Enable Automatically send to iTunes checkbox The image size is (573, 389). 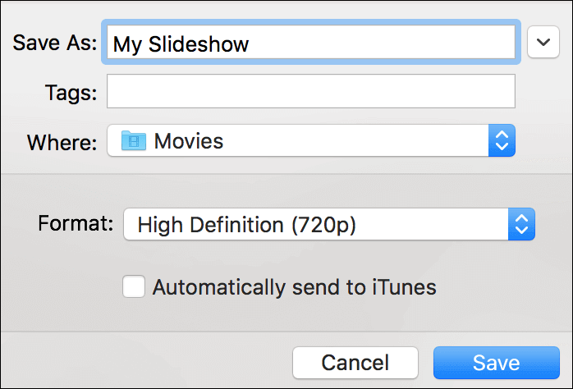point(133,287)
